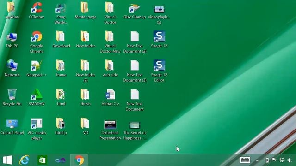Screen dimensions: 296x166
Task: Open the Windows Store from taskbar
Action: point(42,160)
